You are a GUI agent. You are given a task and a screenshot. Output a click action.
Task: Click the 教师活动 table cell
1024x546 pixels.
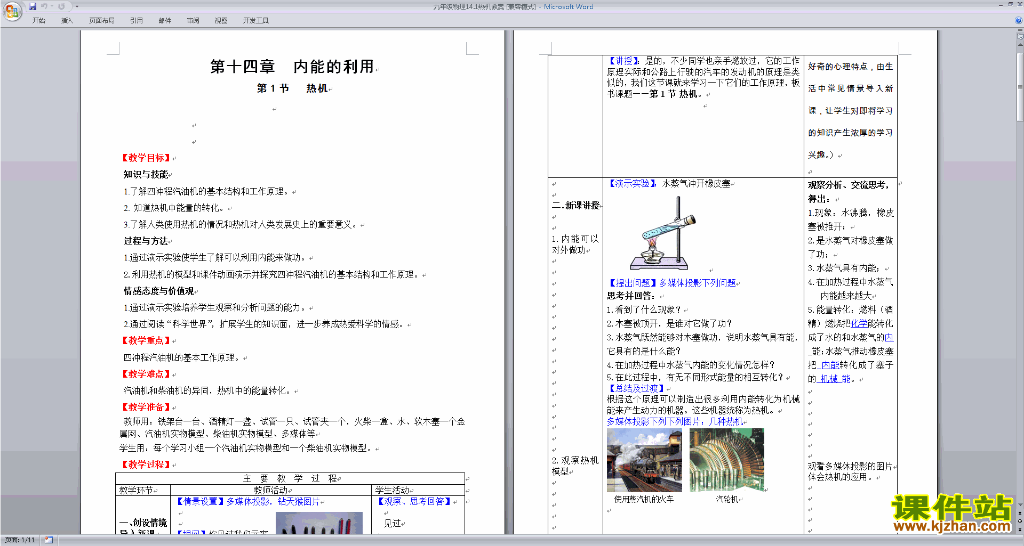pyautogui.click(x=270, y=490)
